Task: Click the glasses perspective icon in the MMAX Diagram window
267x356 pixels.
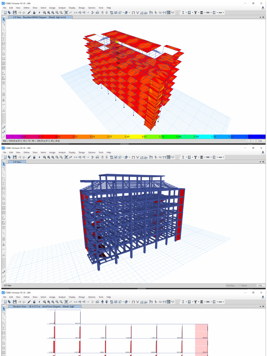Action: tap(97, 13)
